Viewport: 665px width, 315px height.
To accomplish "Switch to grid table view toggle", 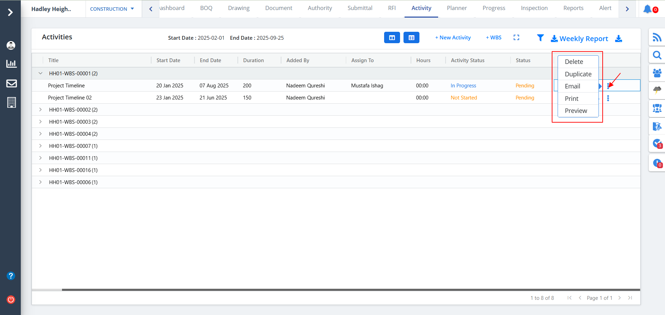I will tap(411, 38).
